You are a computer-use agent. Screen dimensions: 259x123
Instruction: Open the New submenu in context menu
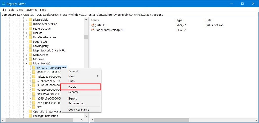pos(81,76)
